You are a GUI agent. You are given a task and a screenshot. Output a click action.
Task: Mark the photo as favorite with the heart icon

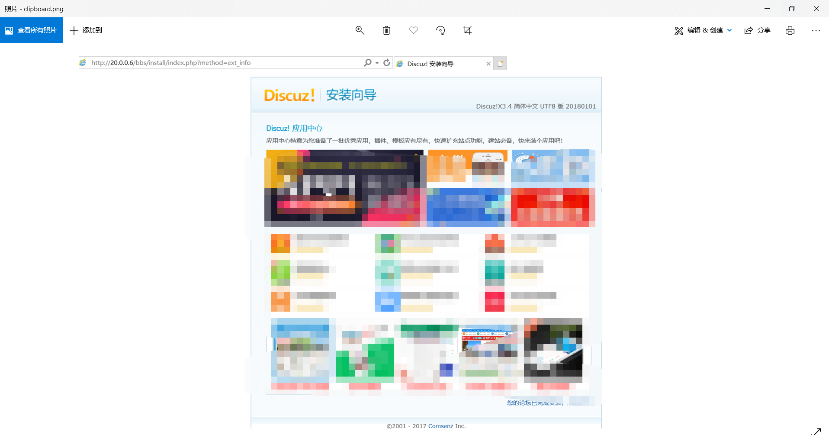pyautogui.click(x=414, y=30)
